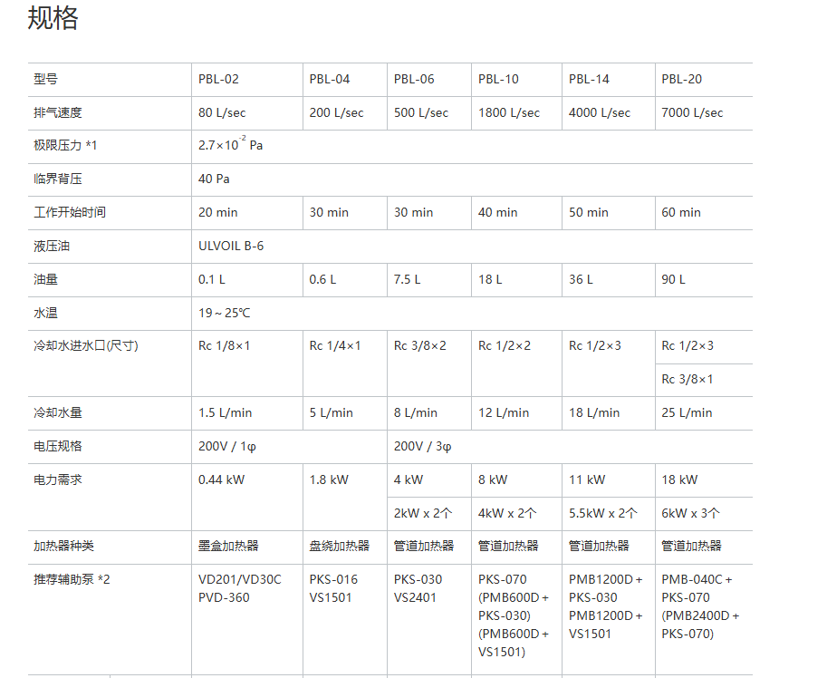Select the 极限压力 *1 label
This screenshot has width=827, height=678.
pos(65,145)
